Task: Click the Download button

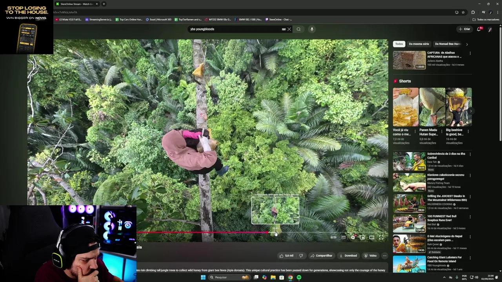Action: (348, 256)
